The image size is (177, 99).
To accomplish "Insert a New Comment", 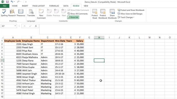I will [x=41, y=14].
